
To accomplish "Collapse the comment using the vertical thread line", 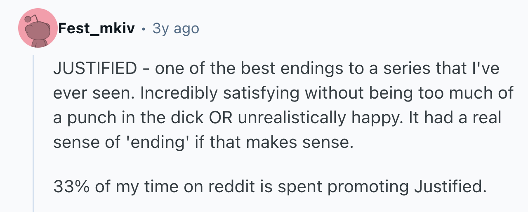I will pyautogui.click(x=33, y=134).
